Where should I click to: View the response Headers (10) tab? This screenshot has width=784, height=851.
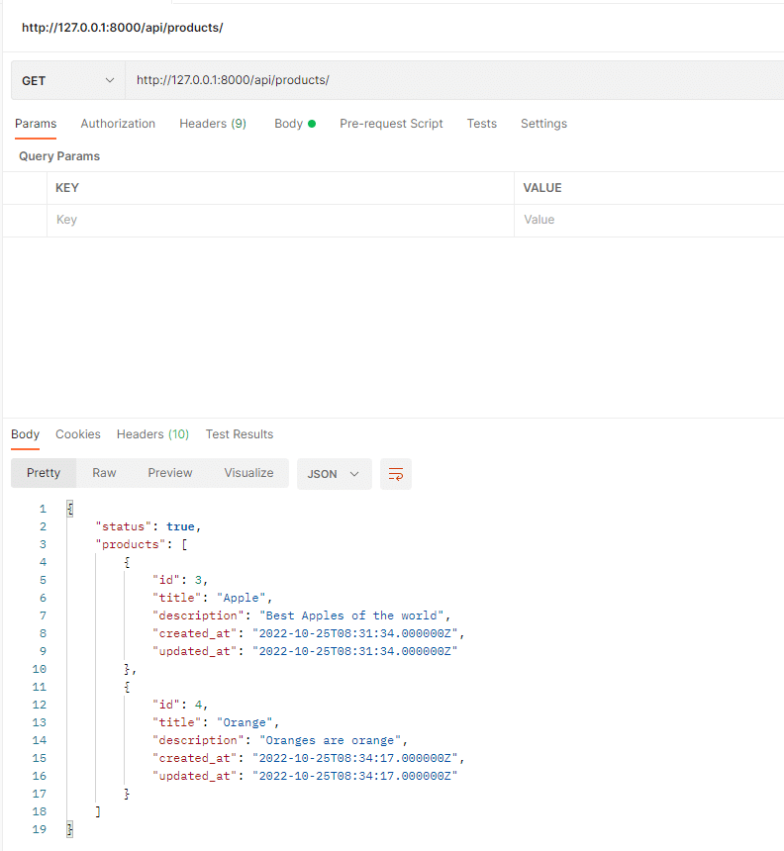152,434
